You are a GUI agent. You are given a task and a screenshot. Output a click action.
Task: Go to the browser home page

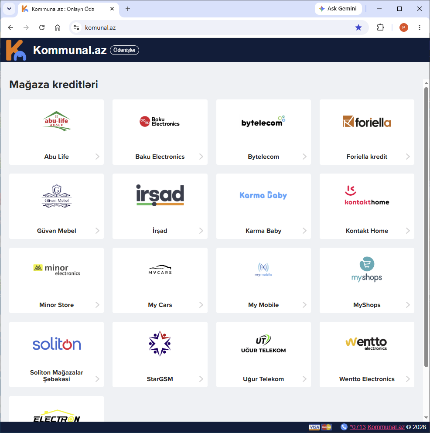point(58,27)
